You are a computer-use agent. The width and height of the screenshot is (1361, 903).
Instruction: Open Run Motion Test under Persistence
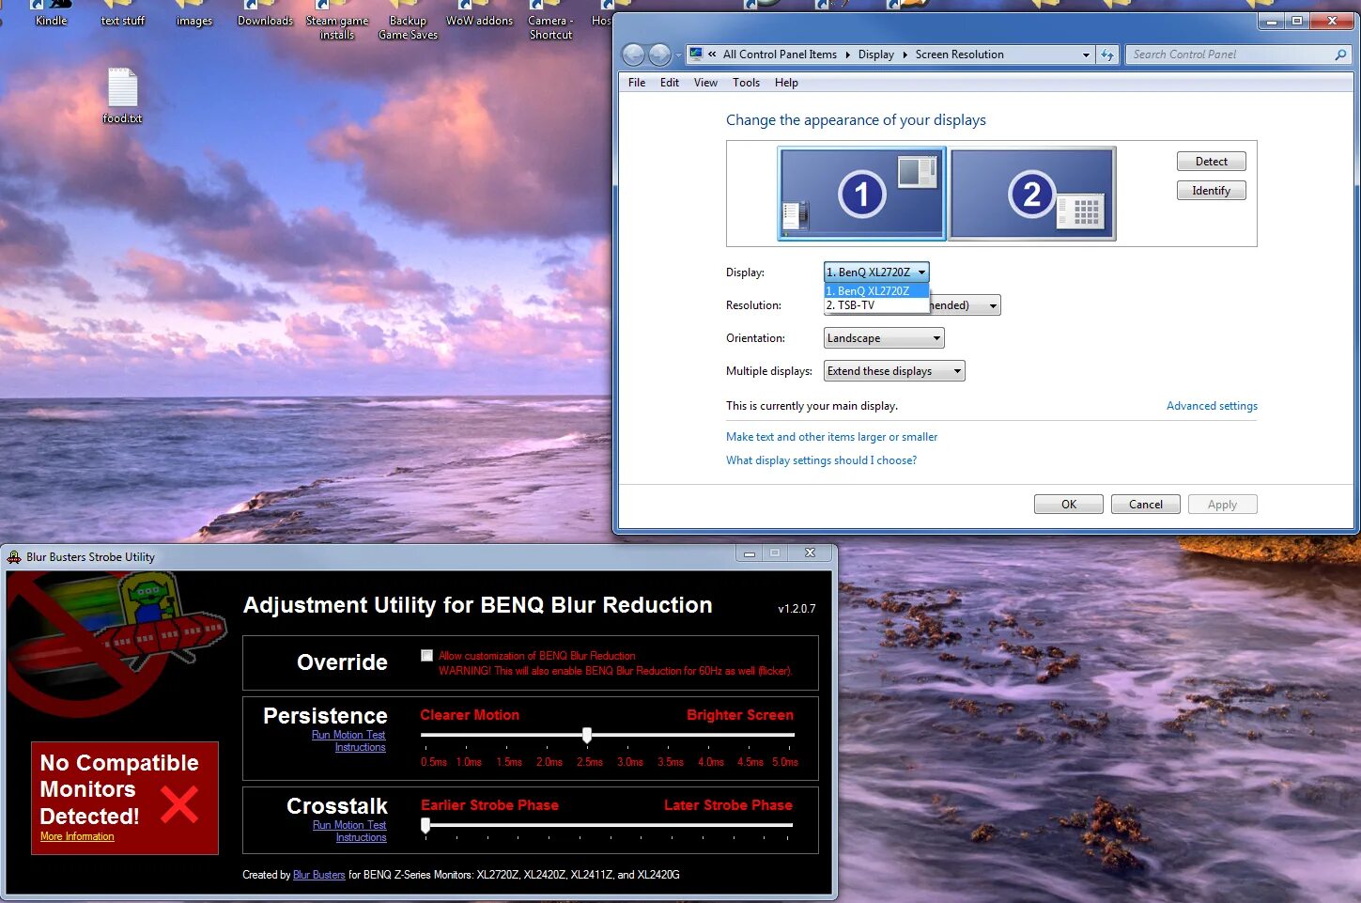pyautogui.click(x=348, y=735)
